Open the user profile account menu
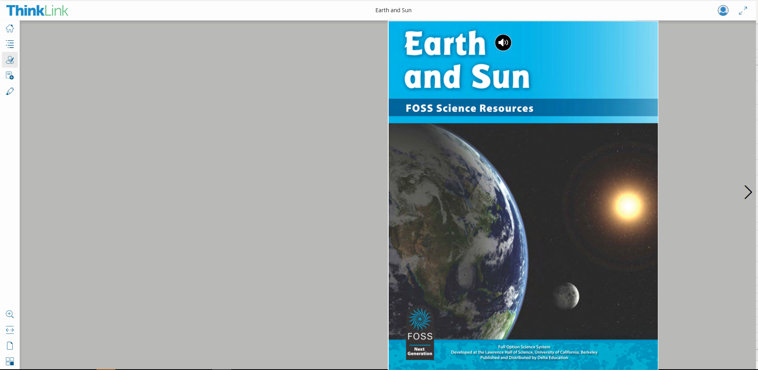 coord(723,11)
